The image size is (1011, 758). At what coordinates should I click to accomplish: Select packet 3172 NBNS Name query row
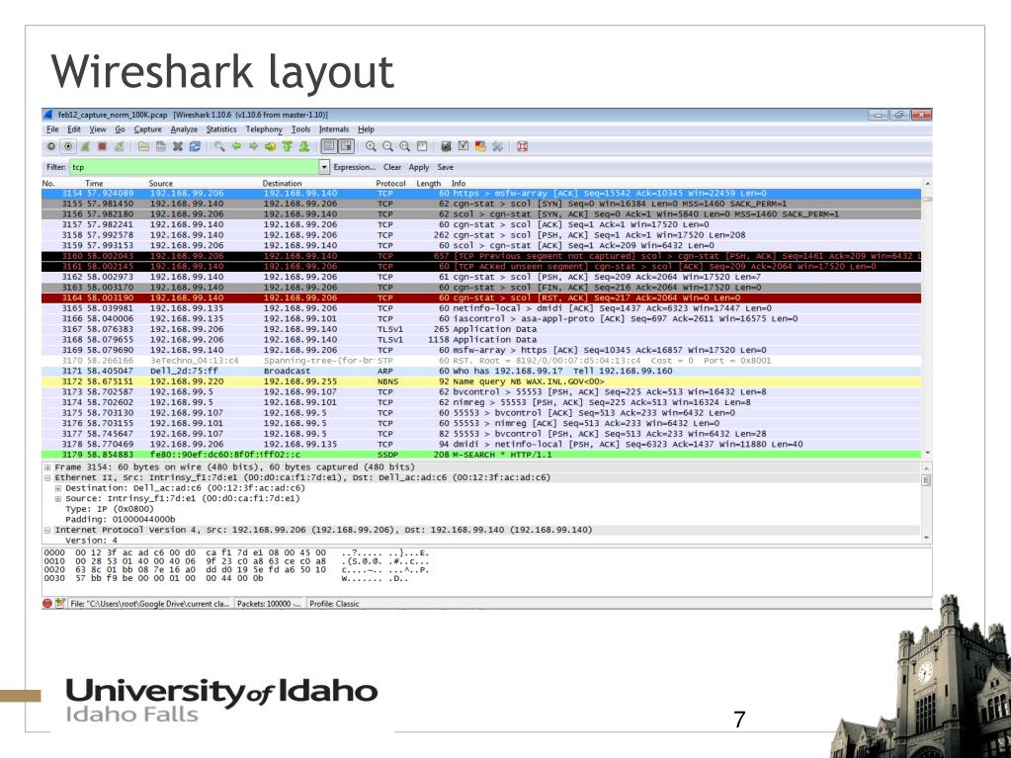(481, 381)
